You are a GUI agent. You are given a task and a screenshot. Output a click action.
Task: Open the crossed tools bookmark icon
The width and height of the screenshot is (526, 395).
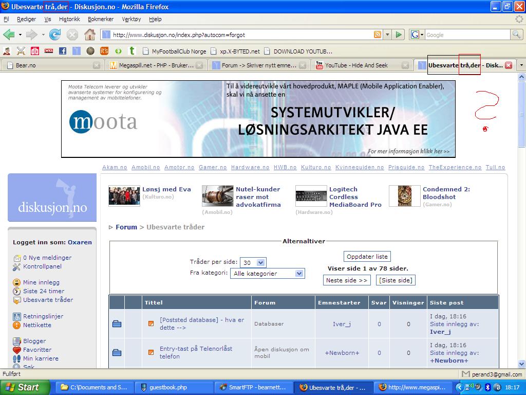coord(21,51)
